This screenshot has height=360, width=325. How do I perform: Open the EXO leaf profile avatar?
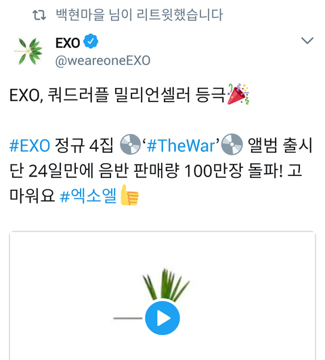(x=28, y=51)
